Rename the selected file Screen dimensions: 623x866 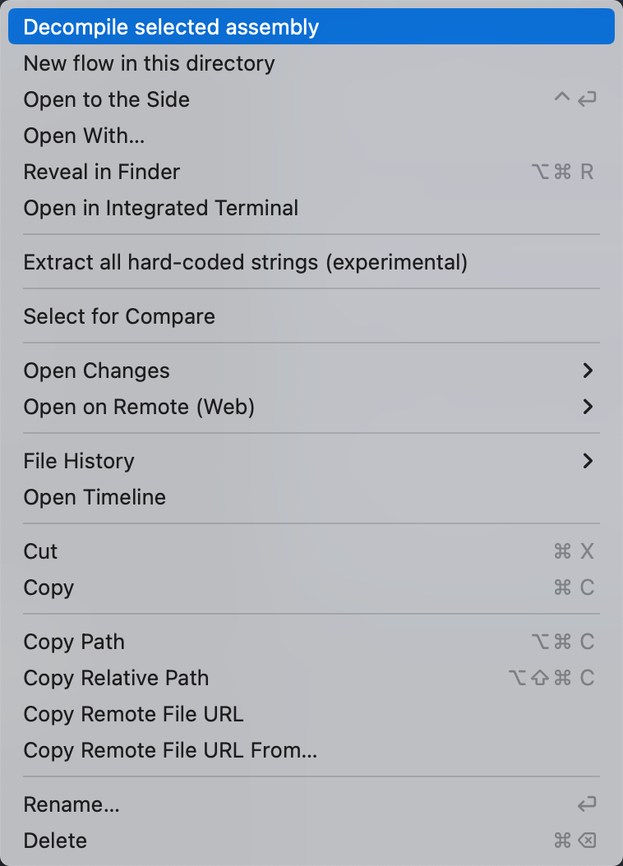(x=72, y=804)
